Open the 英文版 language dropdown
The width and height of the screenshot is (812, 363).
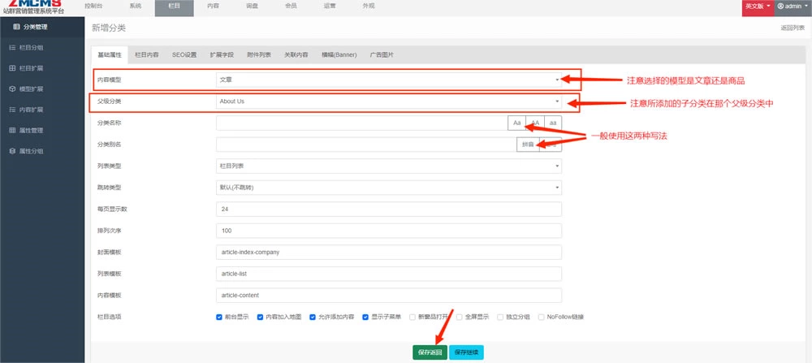click(758, 6)
